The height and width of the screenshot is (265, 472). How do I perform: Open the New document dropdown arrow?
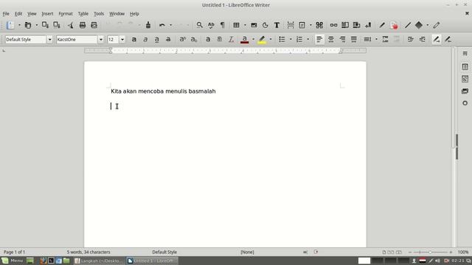point(19,25)
